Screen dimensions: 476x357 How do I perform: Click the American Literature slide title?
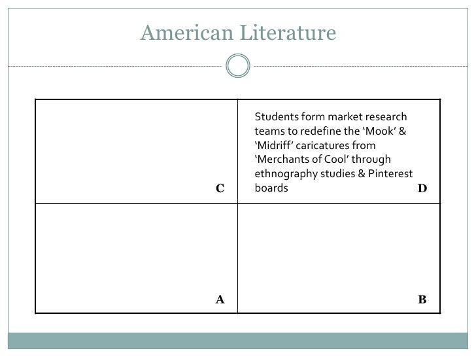[238, 33]
